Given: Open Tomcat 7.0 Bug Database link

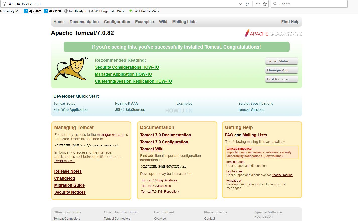Looking at the screenshot, I should (x=159, y=180).
